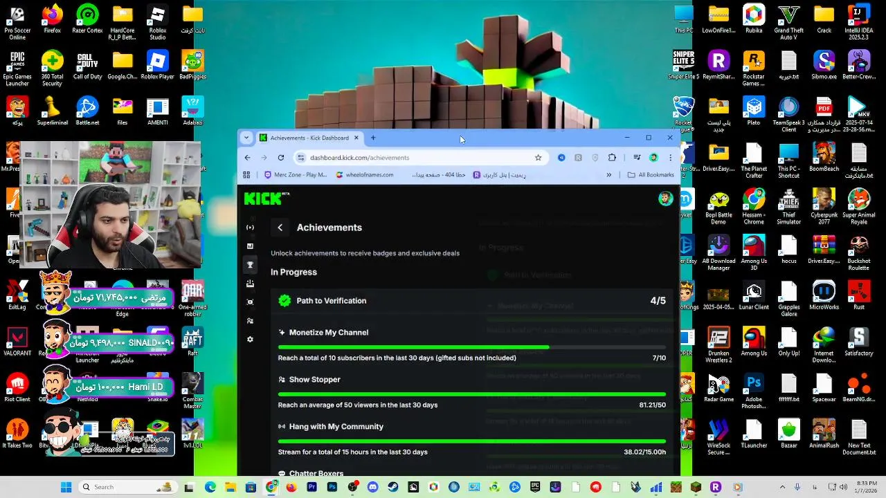Open Chrome's Extensions puzzle icon
The width and height of the screenshot is (886, 498).
pos(612,158)
